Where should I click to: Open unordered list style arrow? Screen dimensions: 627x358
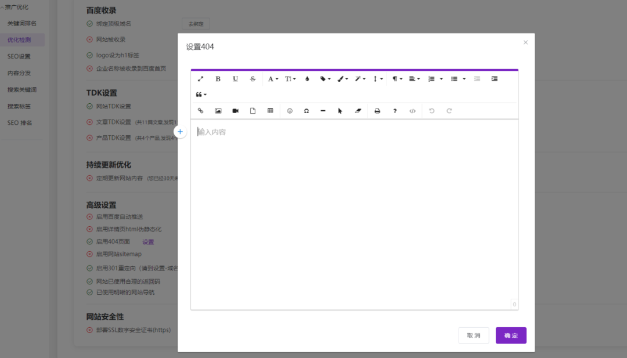pyautogui.click(x=464, y=79)
